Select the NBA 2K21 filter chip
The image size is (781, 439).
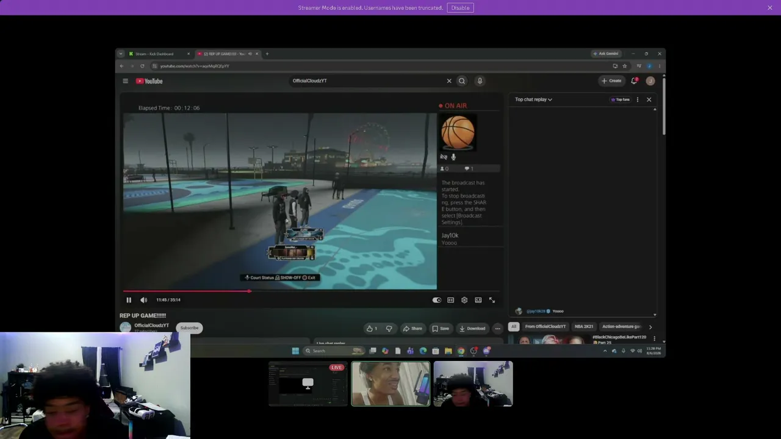(584, 327)
